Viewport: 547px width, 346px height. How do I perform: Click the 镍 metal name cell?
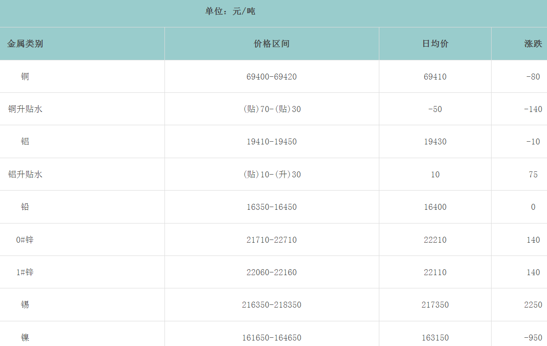(x=25, y=338)
